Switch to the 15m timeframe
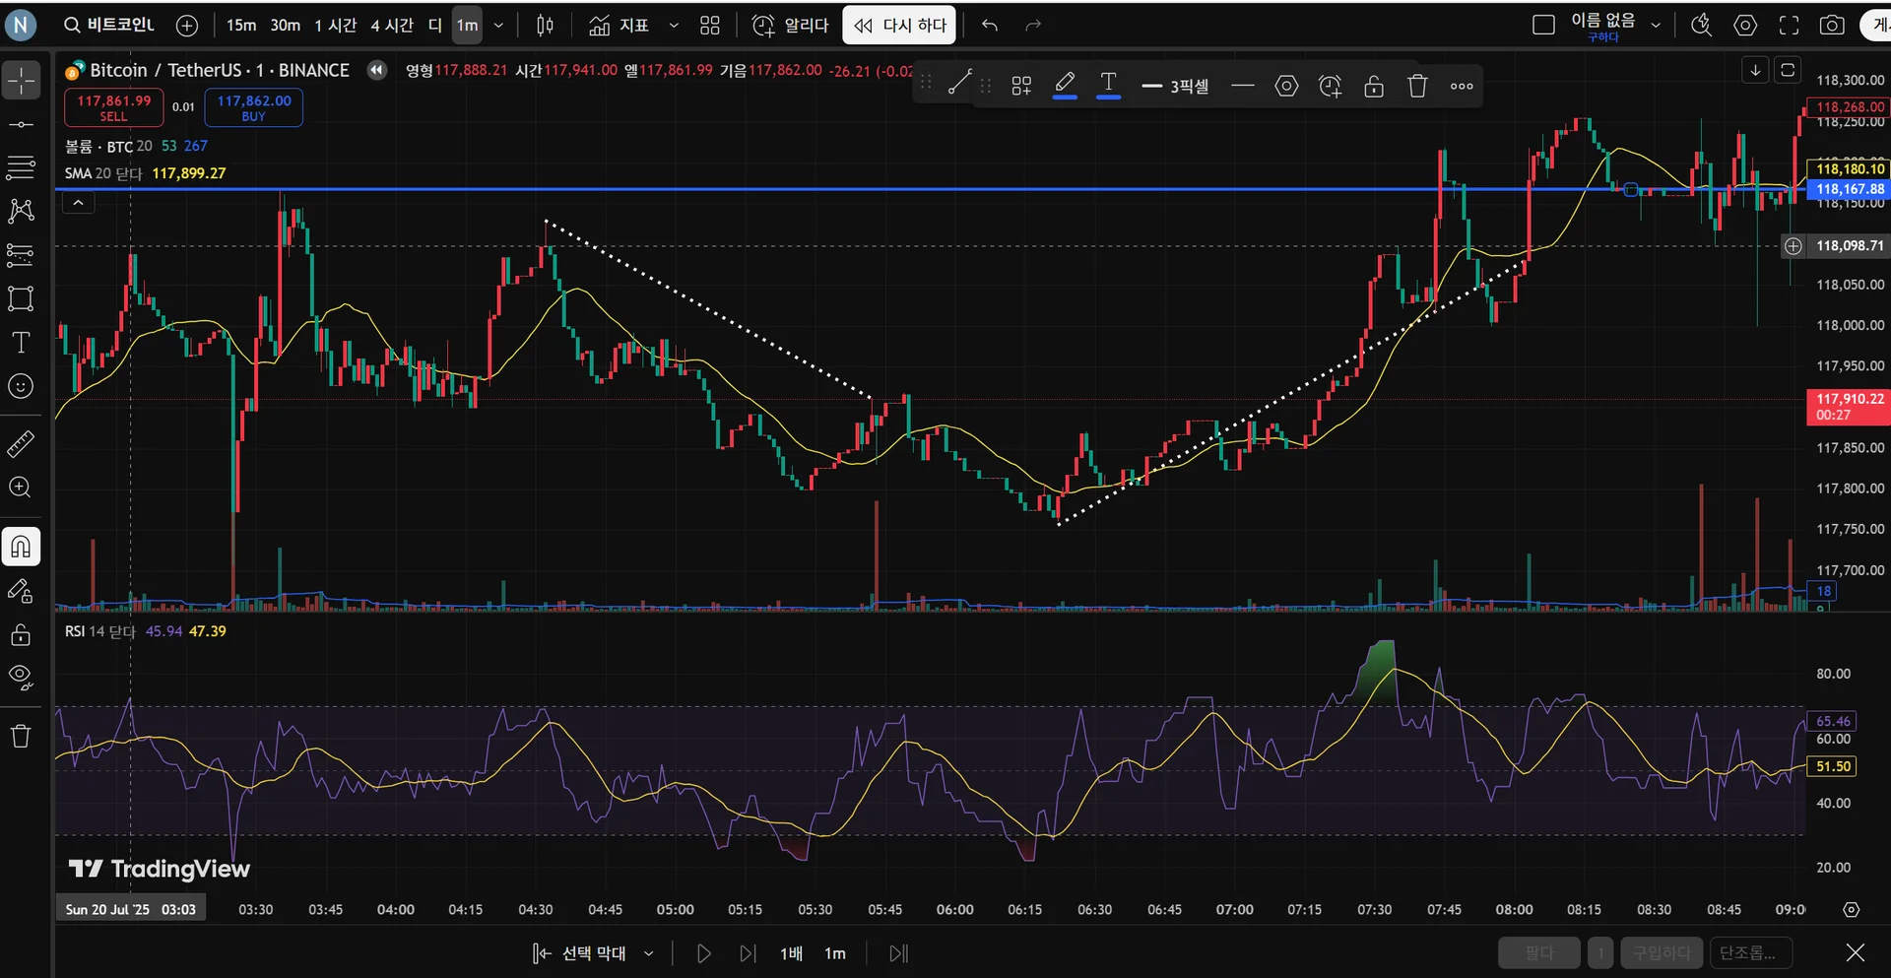The height and width of the screenshot is (978, 1891). tap(240, 26)
